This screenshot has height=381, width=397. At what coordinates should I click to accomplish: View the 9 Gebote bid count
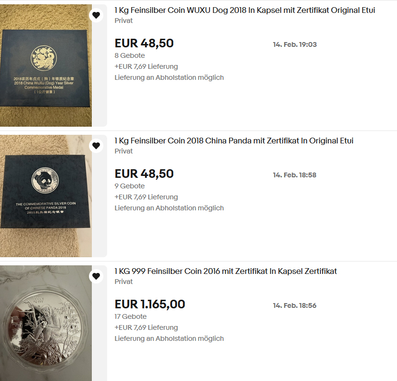[130, 186]
